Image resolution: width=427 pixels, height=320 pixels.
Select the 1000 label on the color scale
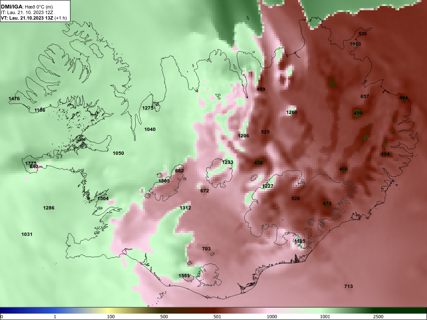point(272,317)
